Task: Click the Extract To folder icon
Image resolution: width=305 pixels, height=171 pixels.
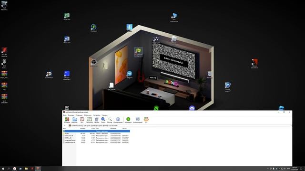Action: 75,120
